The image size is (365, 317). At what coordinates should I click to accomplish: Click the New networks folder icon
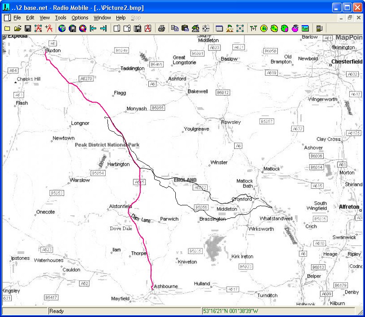pos(7,28)
